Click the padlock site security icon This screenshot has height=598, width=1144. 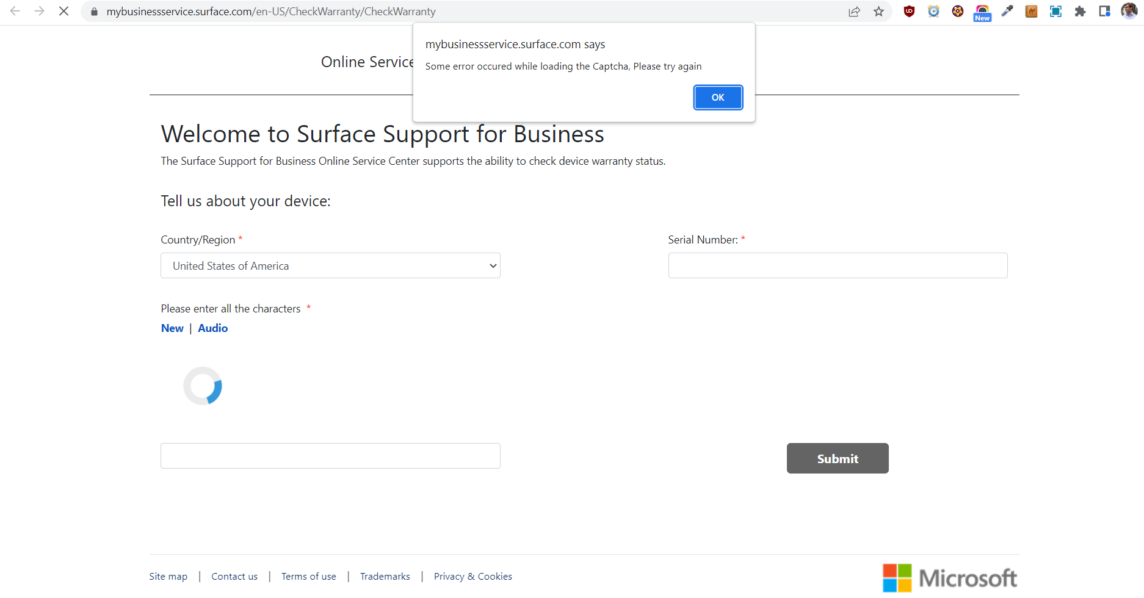click(x=93, y=11)
